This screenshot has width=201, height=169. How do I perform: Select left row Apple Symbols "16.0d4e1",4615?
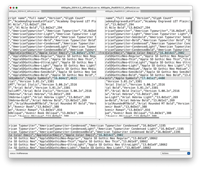point(52,78)
